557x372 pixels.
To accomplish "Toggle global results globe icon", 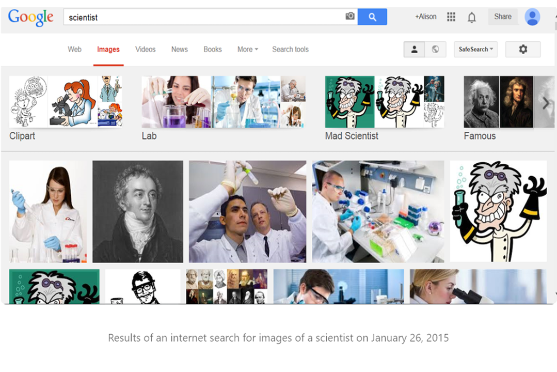I will coord(436,49).
